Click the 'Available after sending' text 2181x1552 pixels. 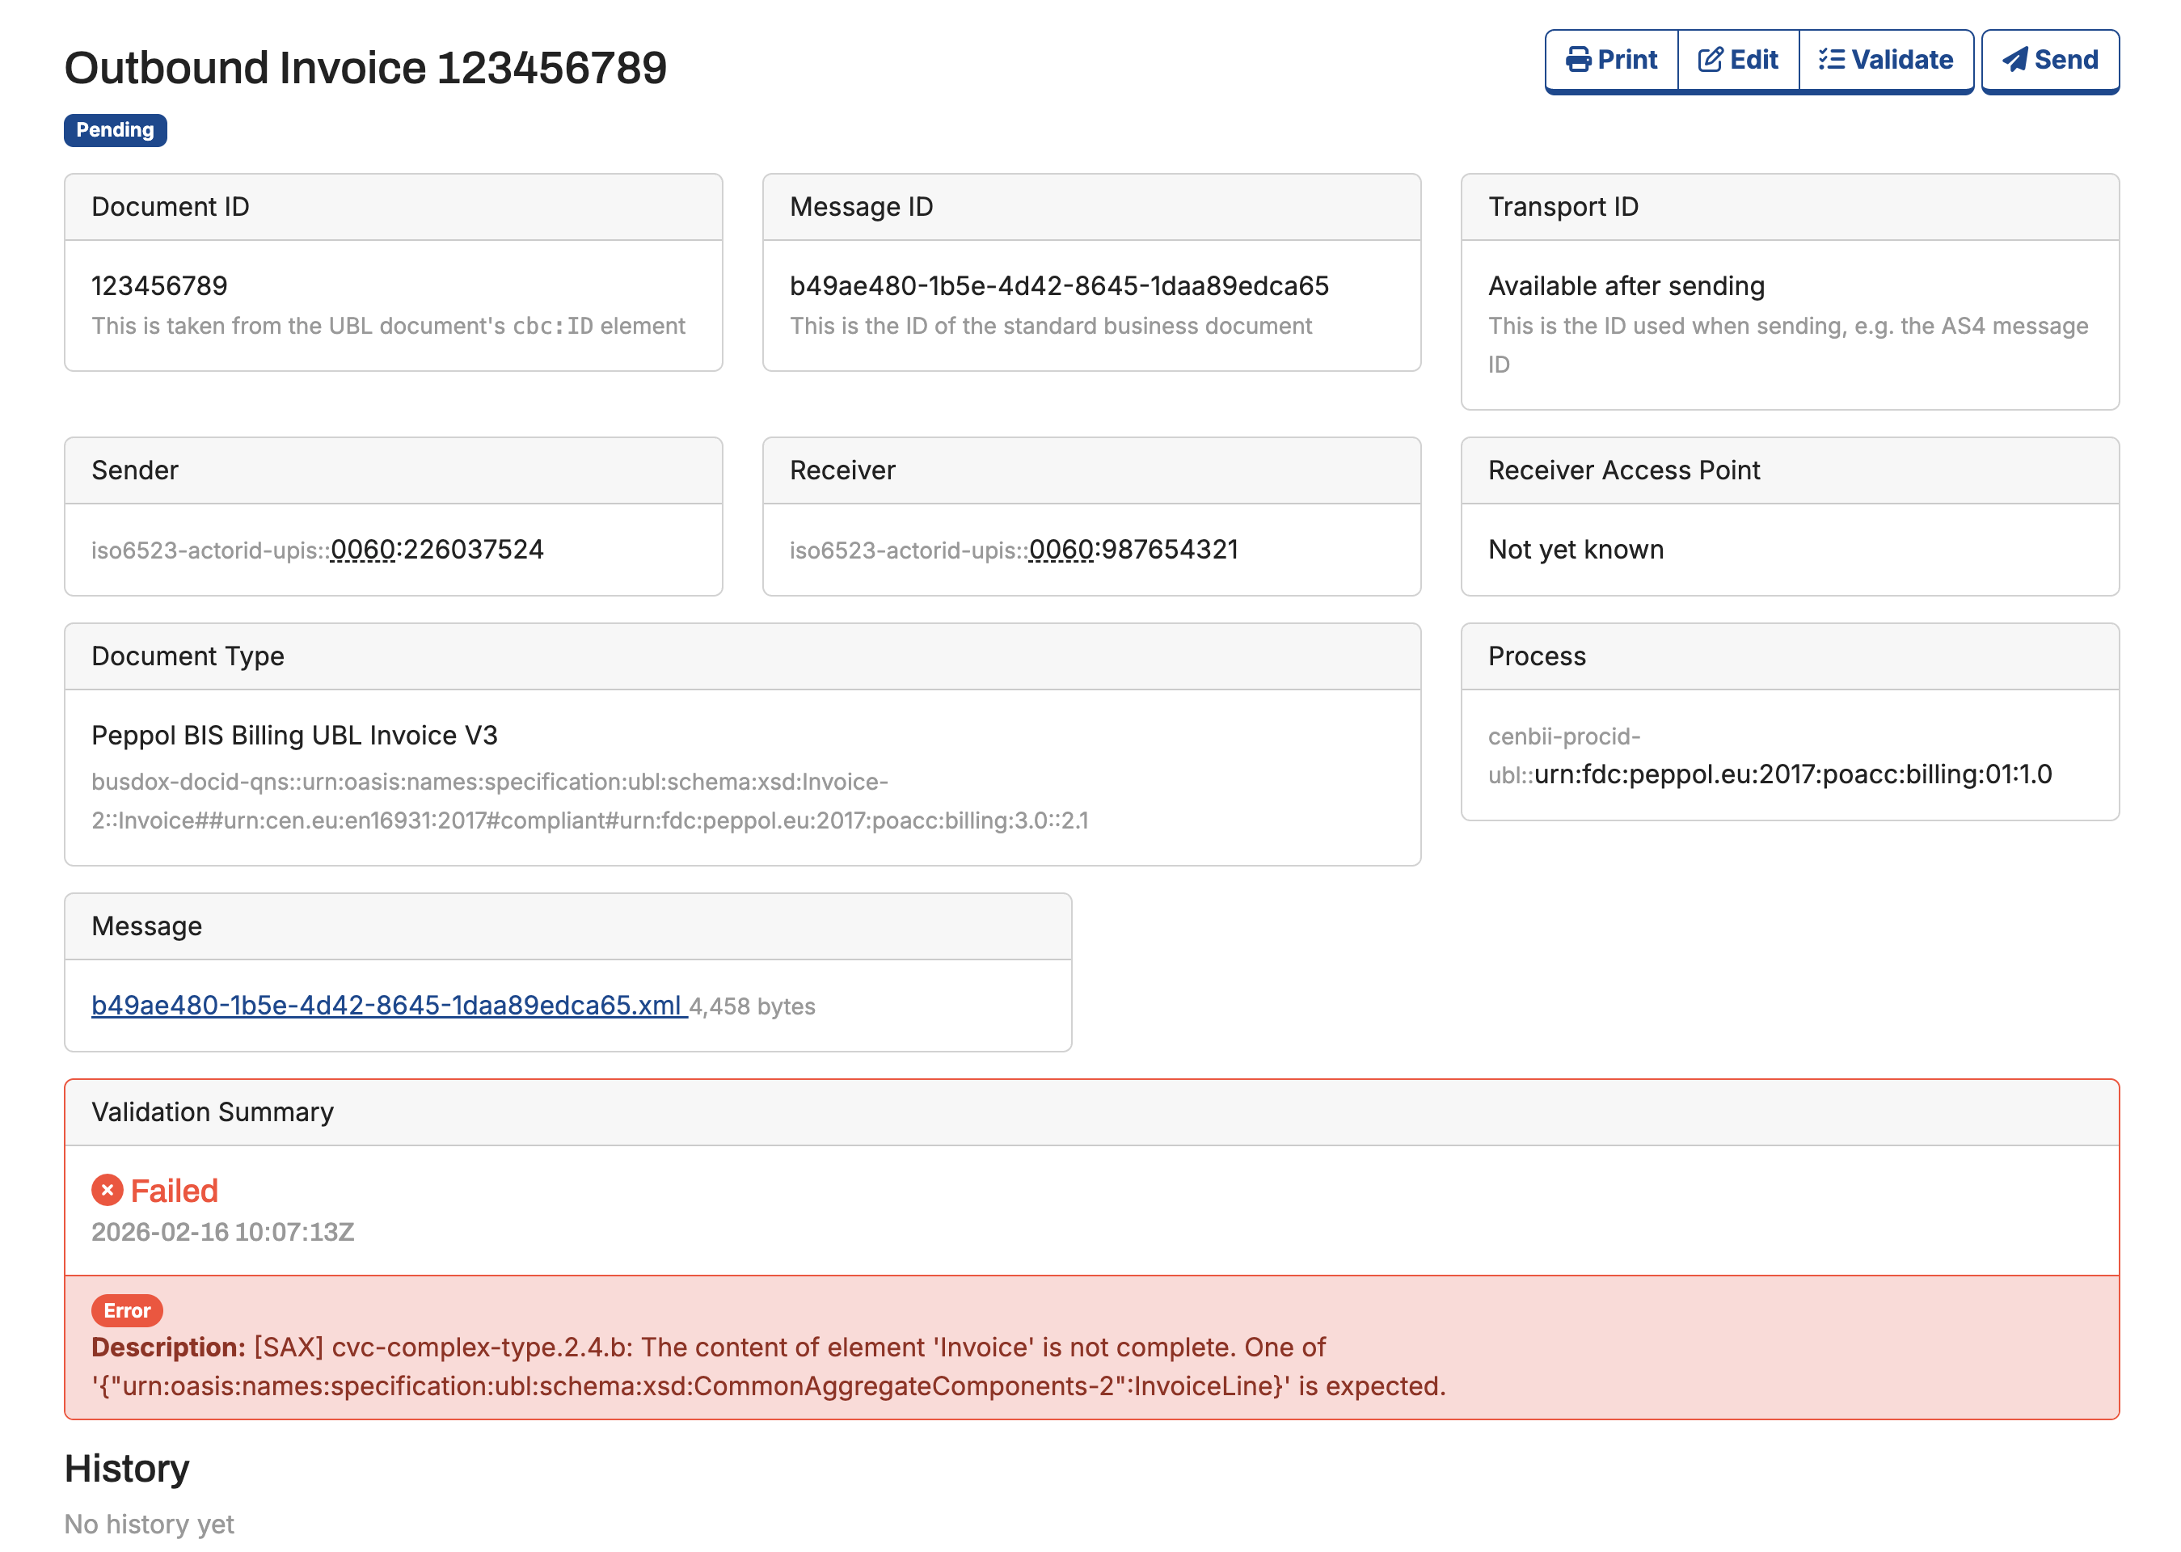(x=1626, y=285)
